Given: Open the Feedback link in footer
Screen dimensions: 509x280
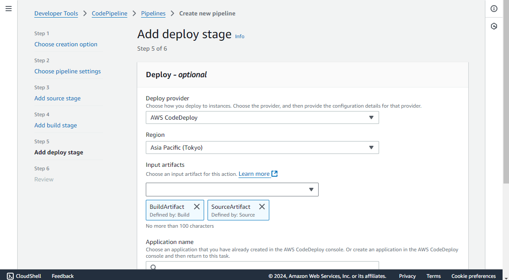Looking at the screenshot, I should click(x=63, y=276).
